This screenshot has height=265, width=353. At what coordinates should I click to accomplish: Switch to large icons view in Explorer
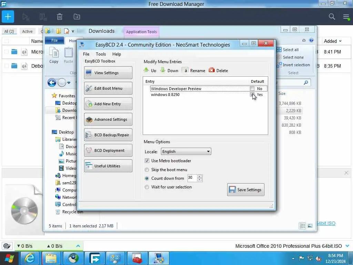310,226
